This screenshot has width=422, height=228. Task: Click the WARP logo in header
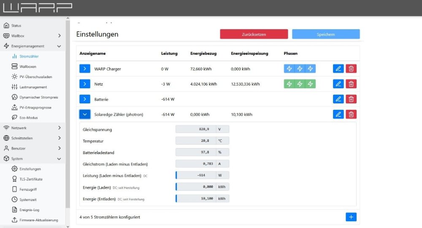click(x=38, y=8)
